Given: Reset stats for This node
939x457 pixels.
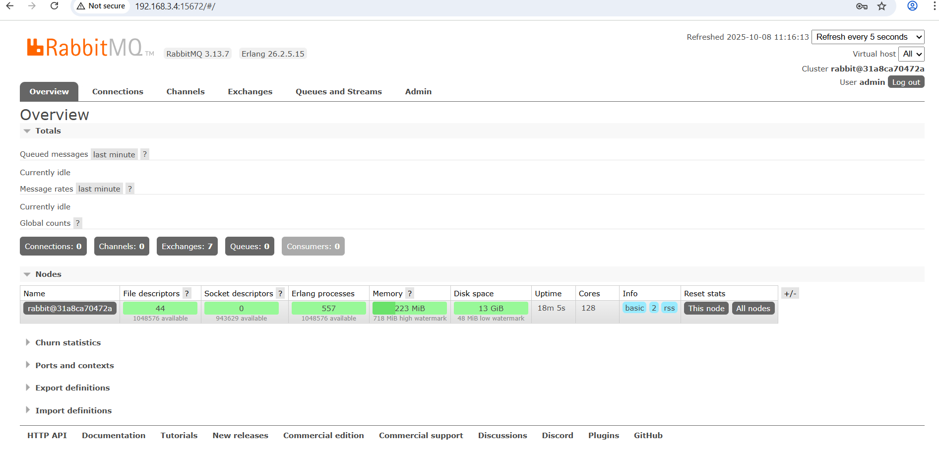Looking at the screenshot, I should click(x=706, y=308).
